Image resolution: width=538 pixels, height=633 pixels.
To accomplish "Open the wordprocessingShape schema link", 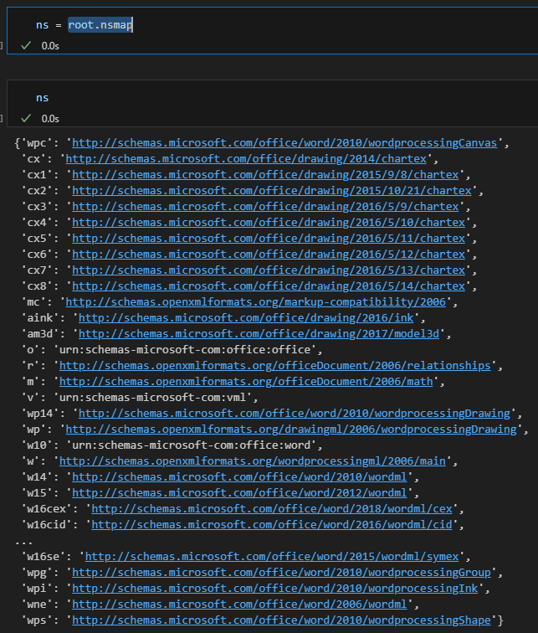I will click(281, 620).
